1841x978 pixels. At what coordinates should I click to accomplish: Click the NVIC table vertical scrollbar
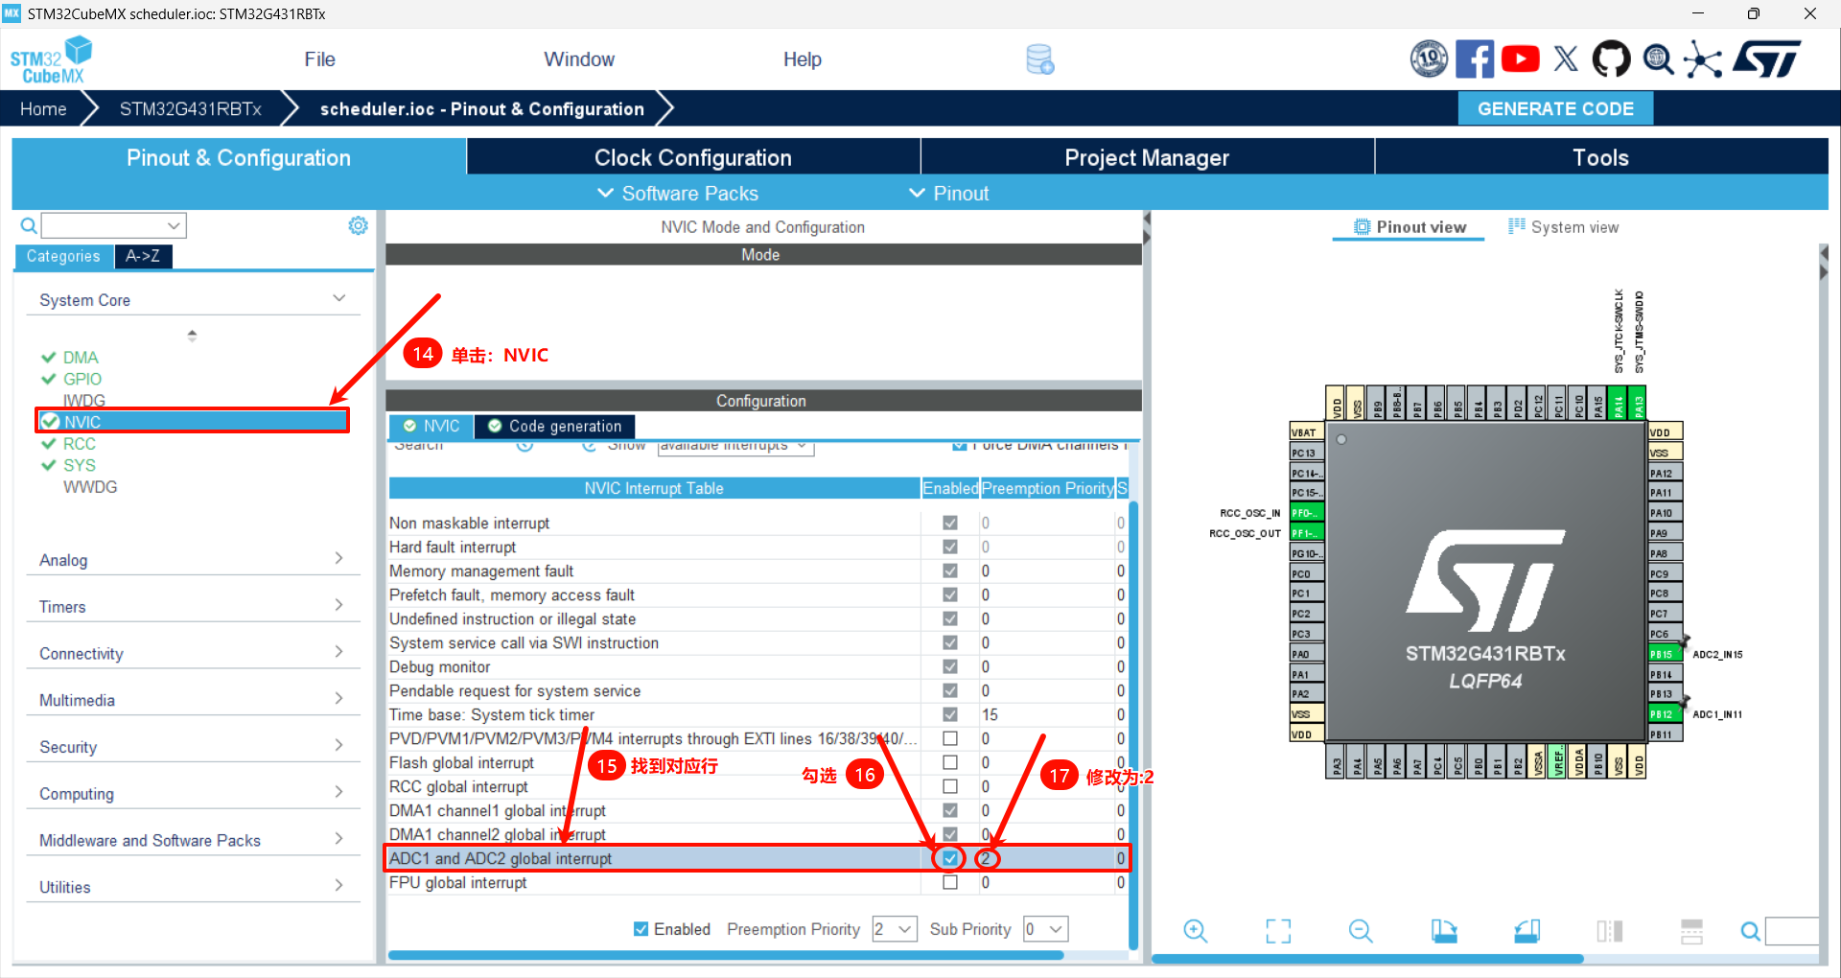(1133, 724)
